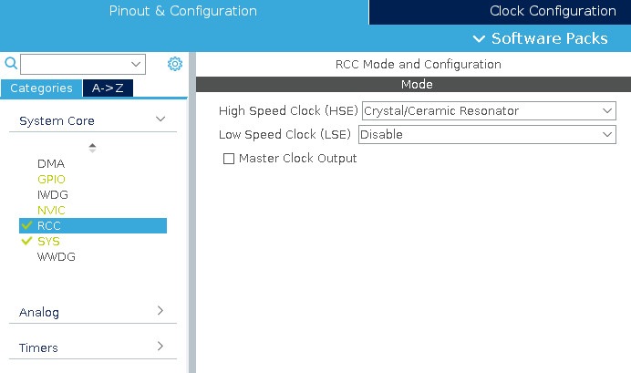Image resolution: width=631 pixels, height=373 pixels.
Task: Expand the Timers category
Action: coord(93,347)
